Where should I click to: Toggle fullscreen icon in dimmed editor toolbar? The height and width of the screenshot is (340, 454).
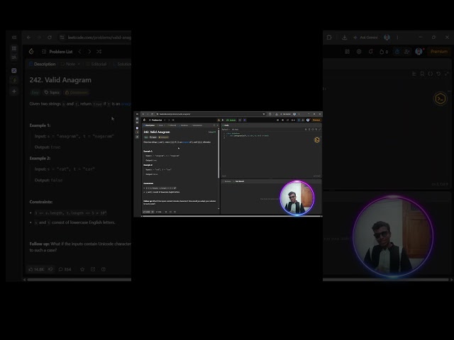446,74
